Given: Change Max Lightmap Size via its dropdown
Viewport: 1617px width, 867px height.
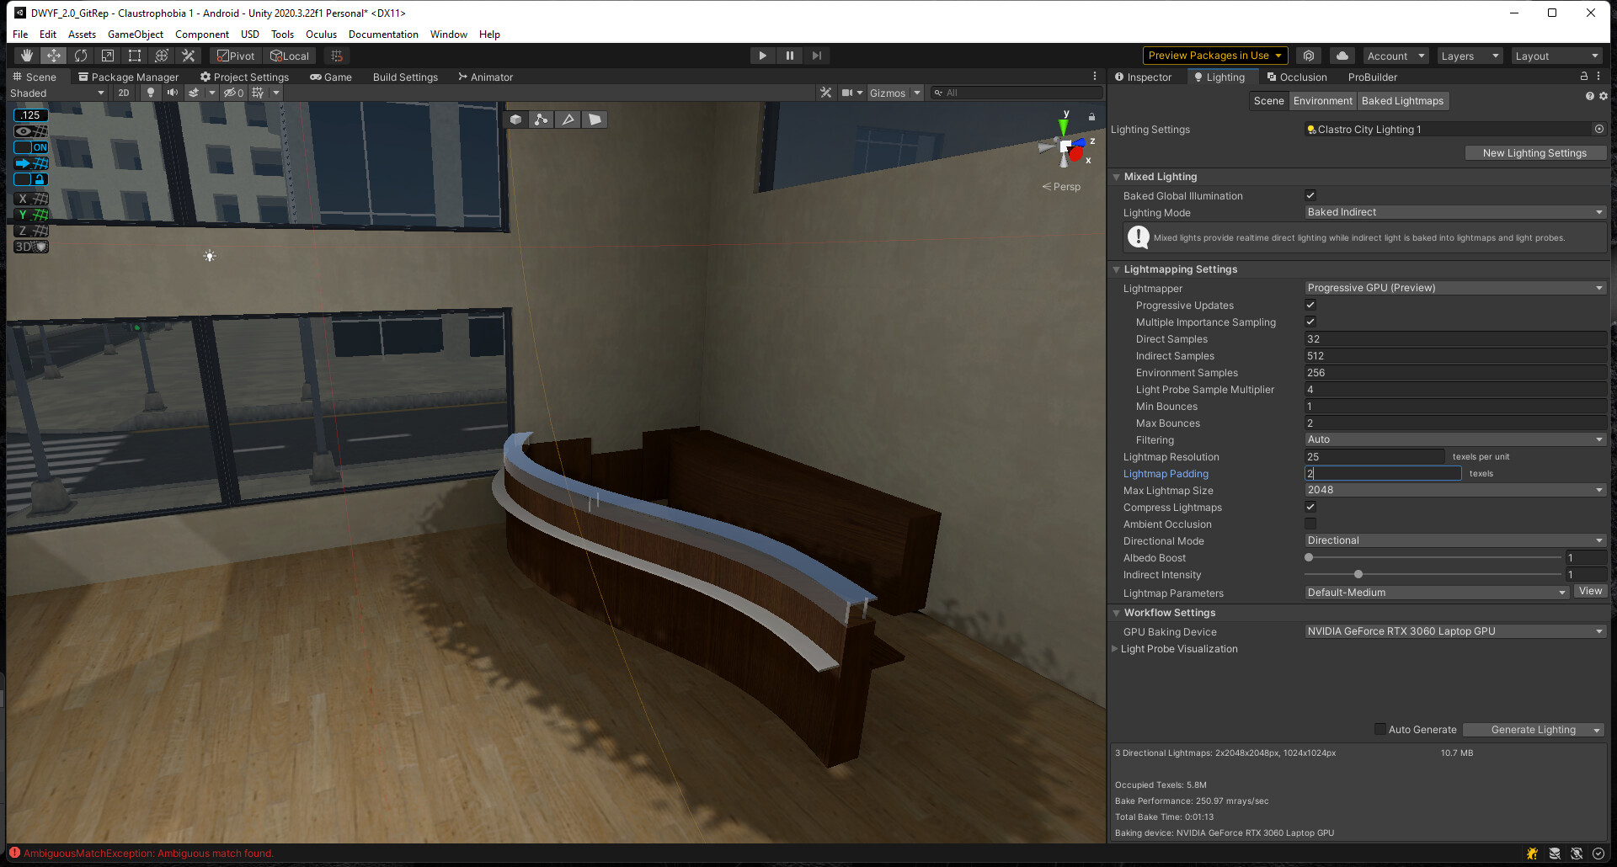Looking at the screenshot, I should coord(1454,489).
